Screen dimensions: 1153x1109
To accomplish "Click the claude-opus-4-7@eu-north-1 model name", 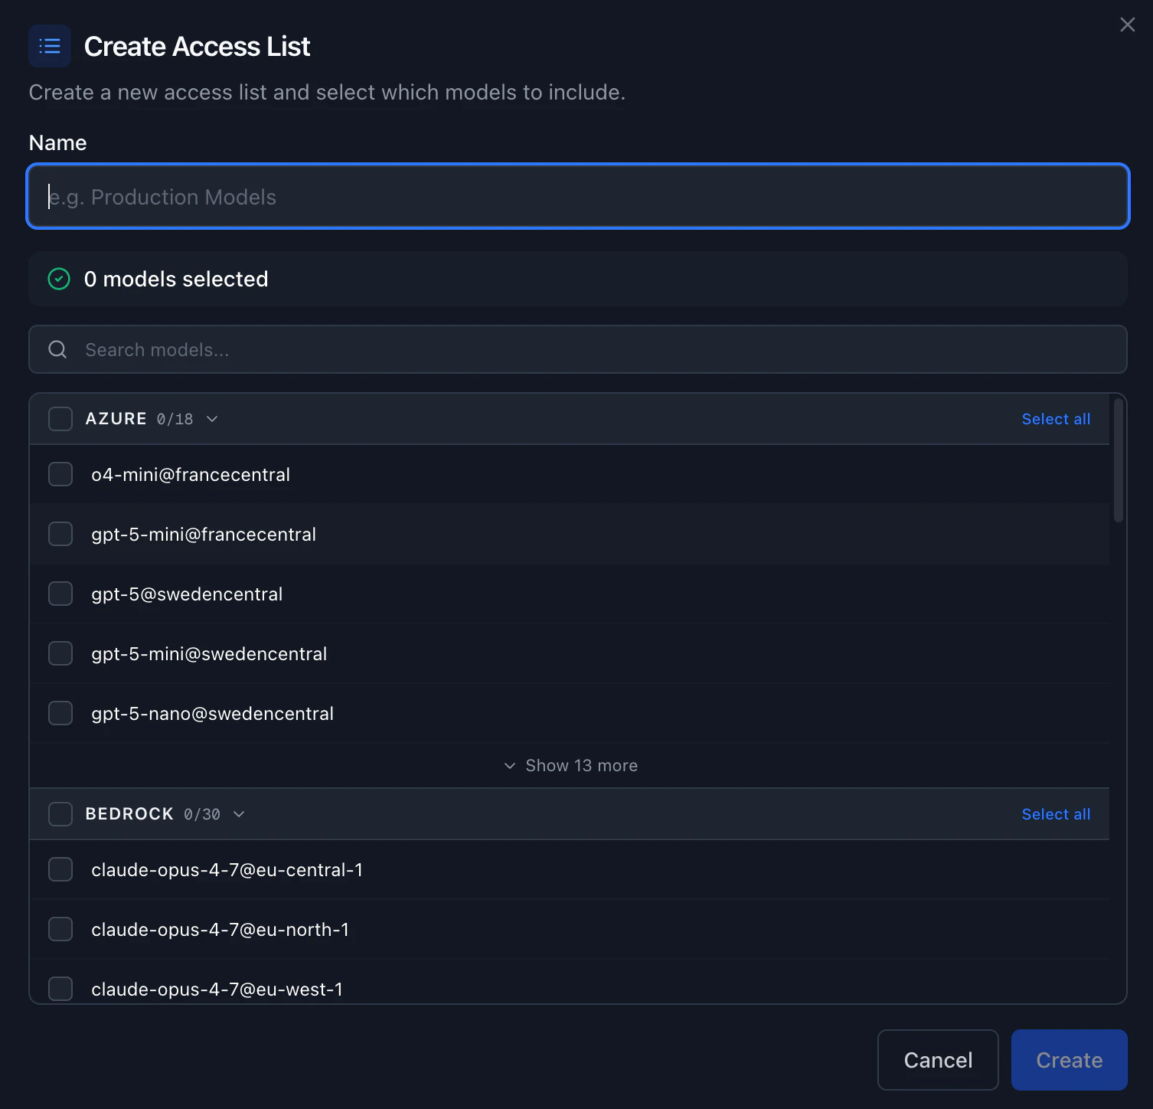I will coord(220,930).
